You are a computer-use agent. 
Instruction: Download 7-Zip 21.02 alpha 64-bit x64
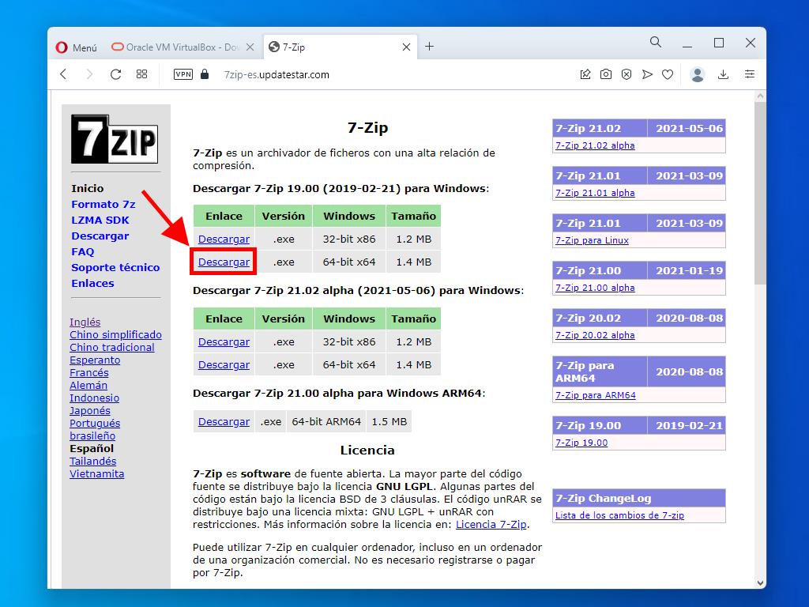click(x=224, y=365)
